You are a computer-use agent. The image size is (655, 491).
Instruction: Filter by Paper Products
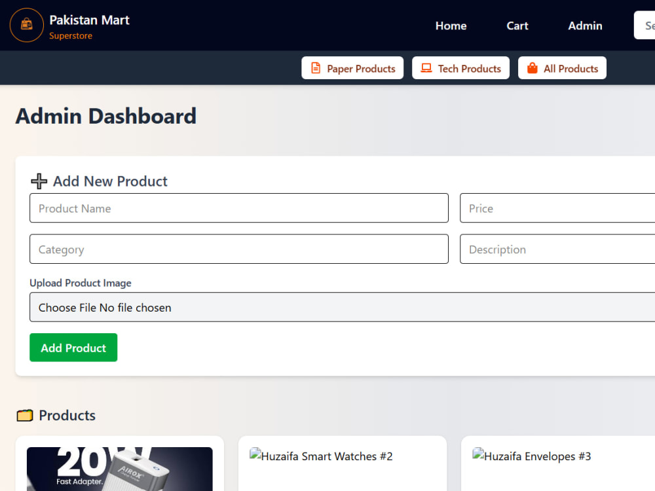352,68
